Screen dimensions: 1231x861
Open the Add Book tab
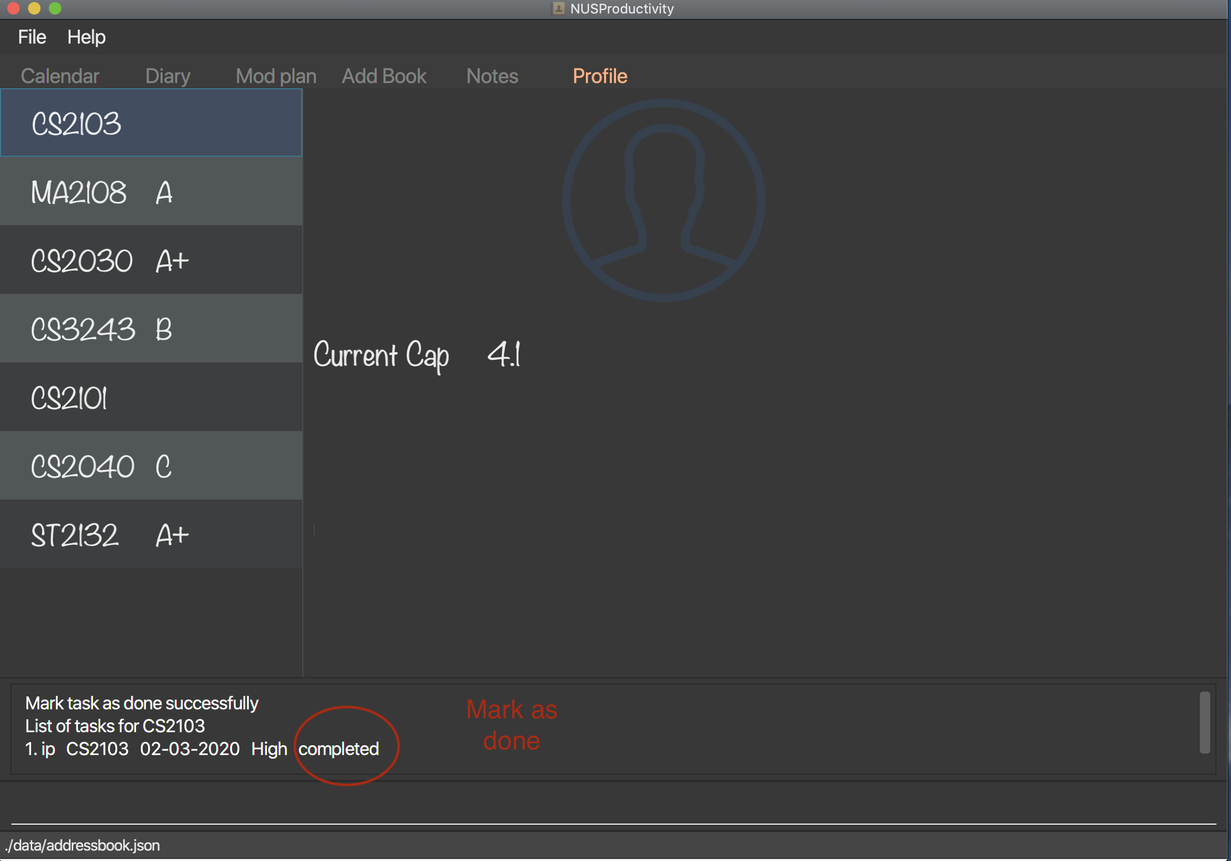click(384, 76)
